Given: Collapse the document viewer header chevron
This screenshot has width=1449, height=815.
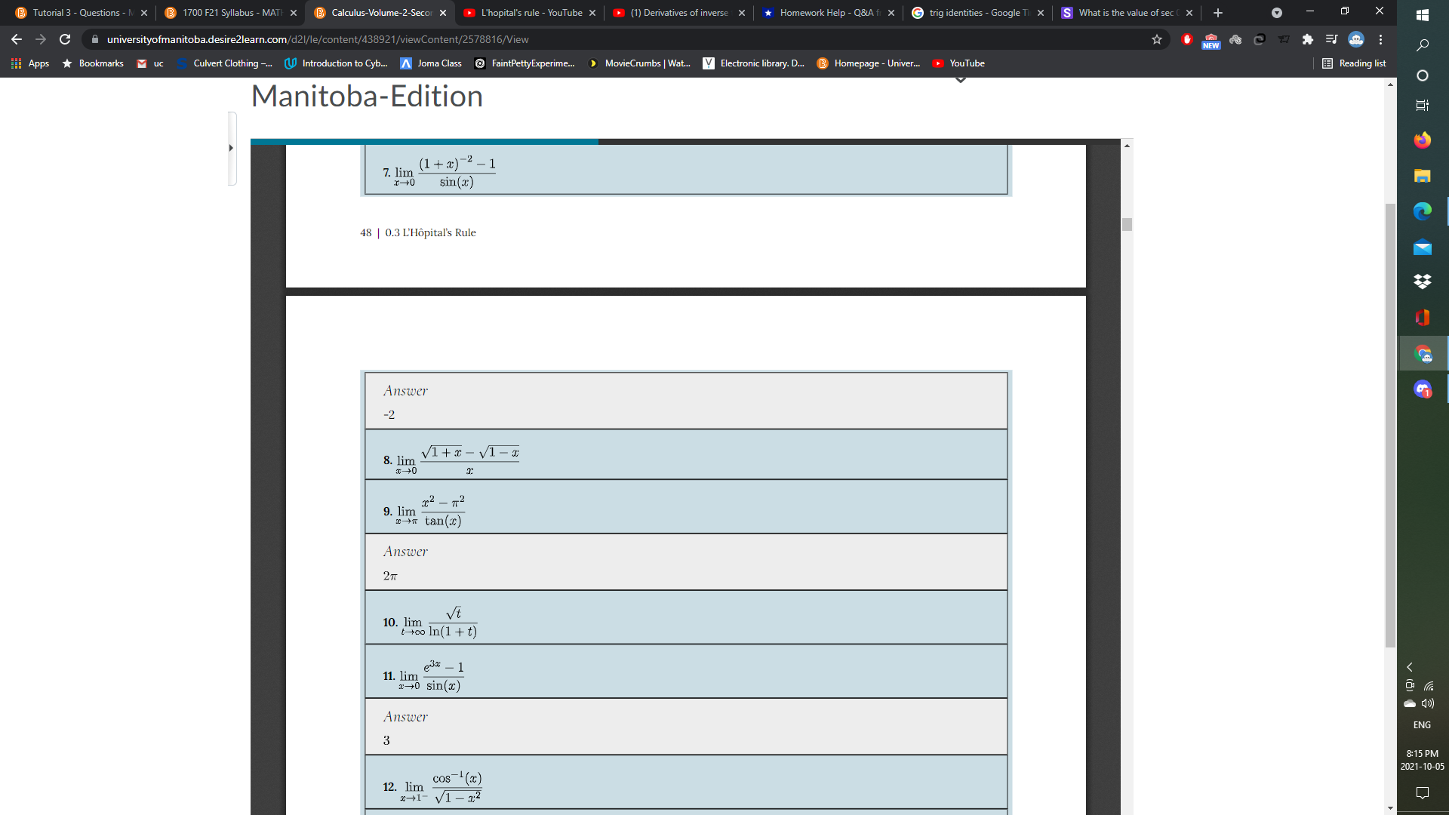Looking at the screenshot, I should (960, 79).
